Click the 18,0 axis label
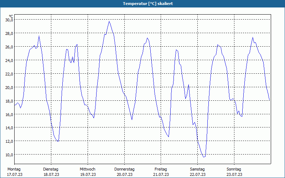This screenshot has width=285, height=178. [x=9, y=101]
